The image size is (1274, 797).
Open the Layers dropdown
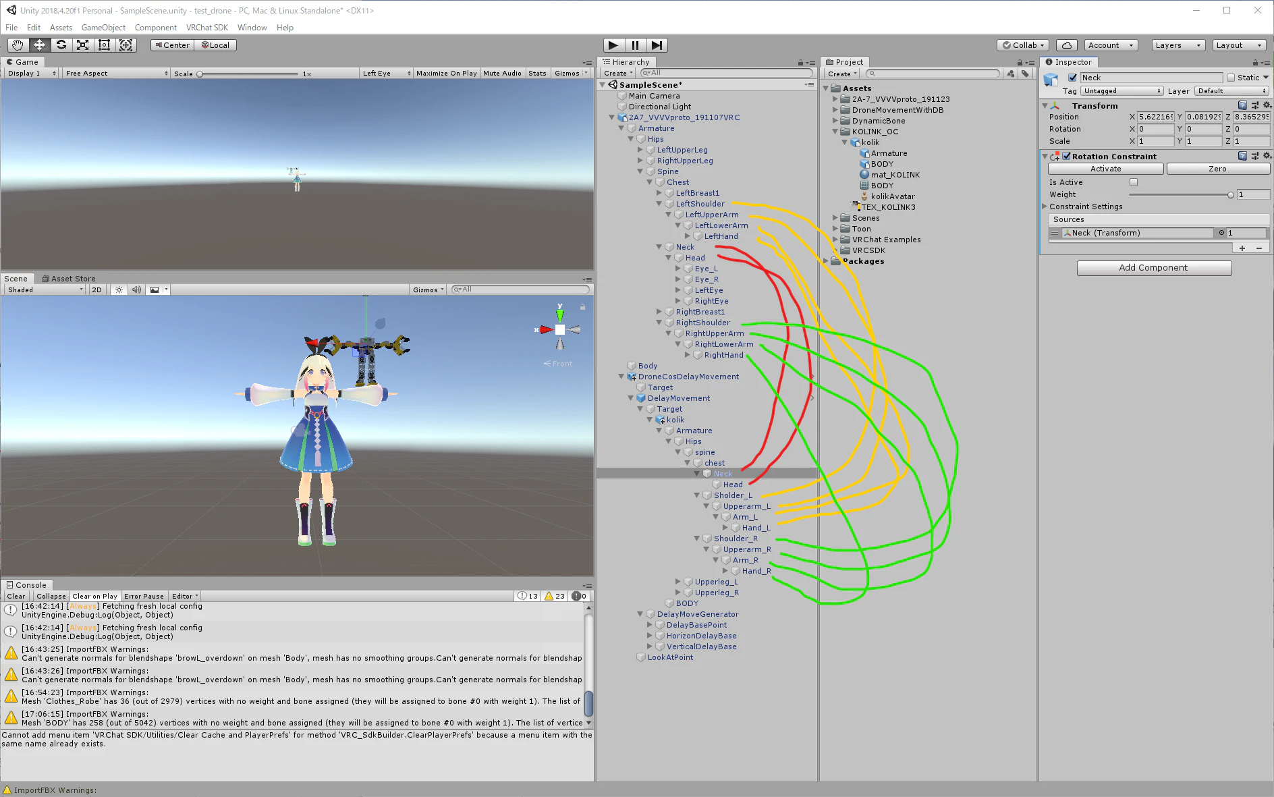point(1178,45)
